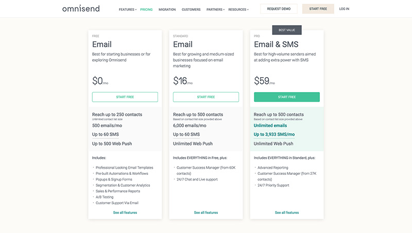Click '24/7 Chat and Live support' item
The image size is (412, 233).
pyautogui.click(x=197, y=180)
